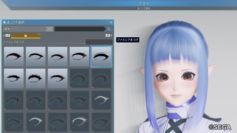Pick third eyelash tile in bottom row

[57, 122]
